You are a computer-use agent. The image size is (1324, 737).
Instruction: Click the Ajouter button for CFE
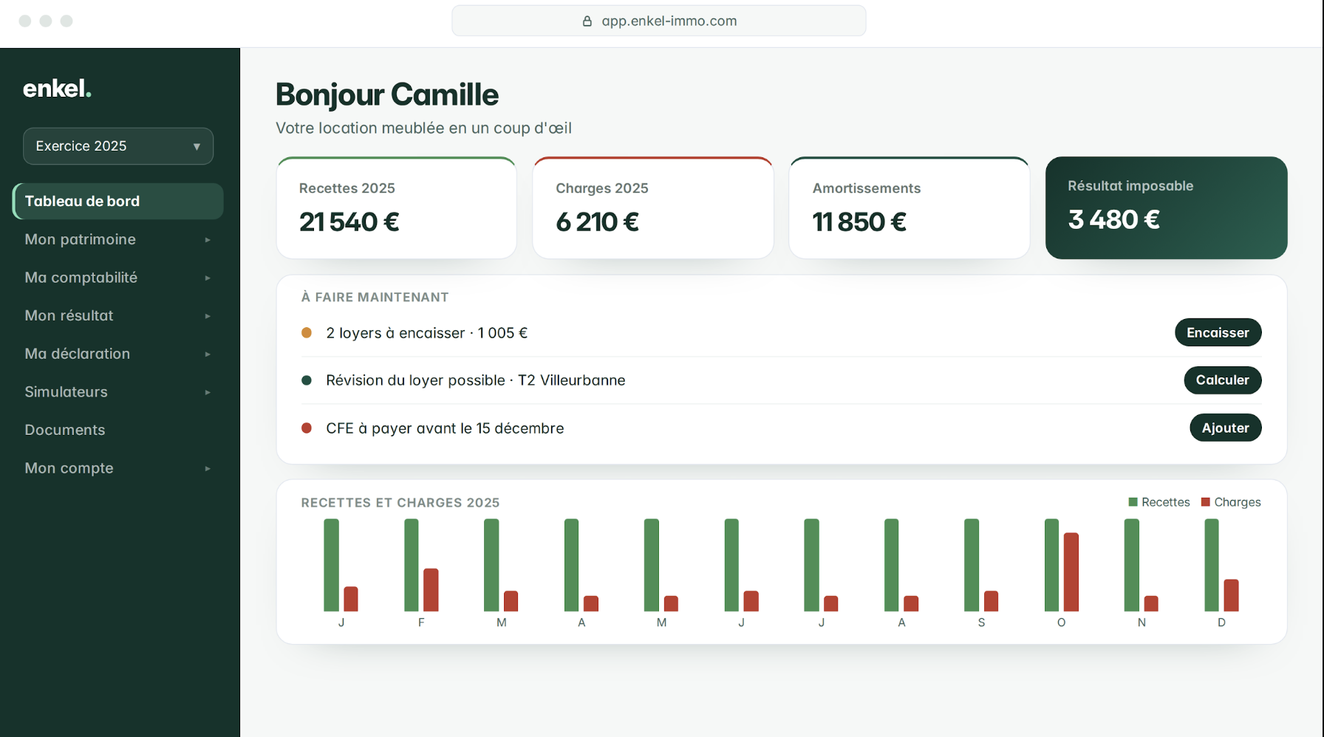[1225, 428]
